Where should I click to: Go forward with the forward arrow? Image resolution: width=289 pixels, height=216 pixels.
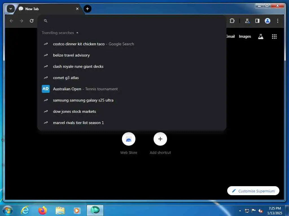tap(21, 21)
